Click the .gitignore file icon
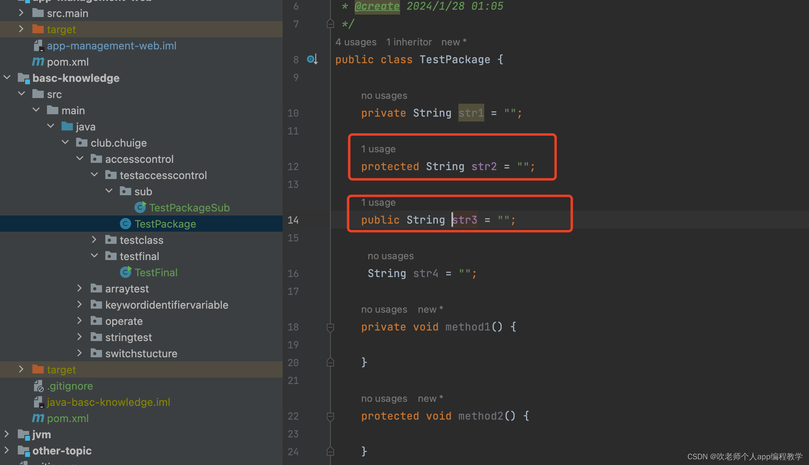Image resolution: width=809 pixels, height=465 pixels. tap(39, 386)
